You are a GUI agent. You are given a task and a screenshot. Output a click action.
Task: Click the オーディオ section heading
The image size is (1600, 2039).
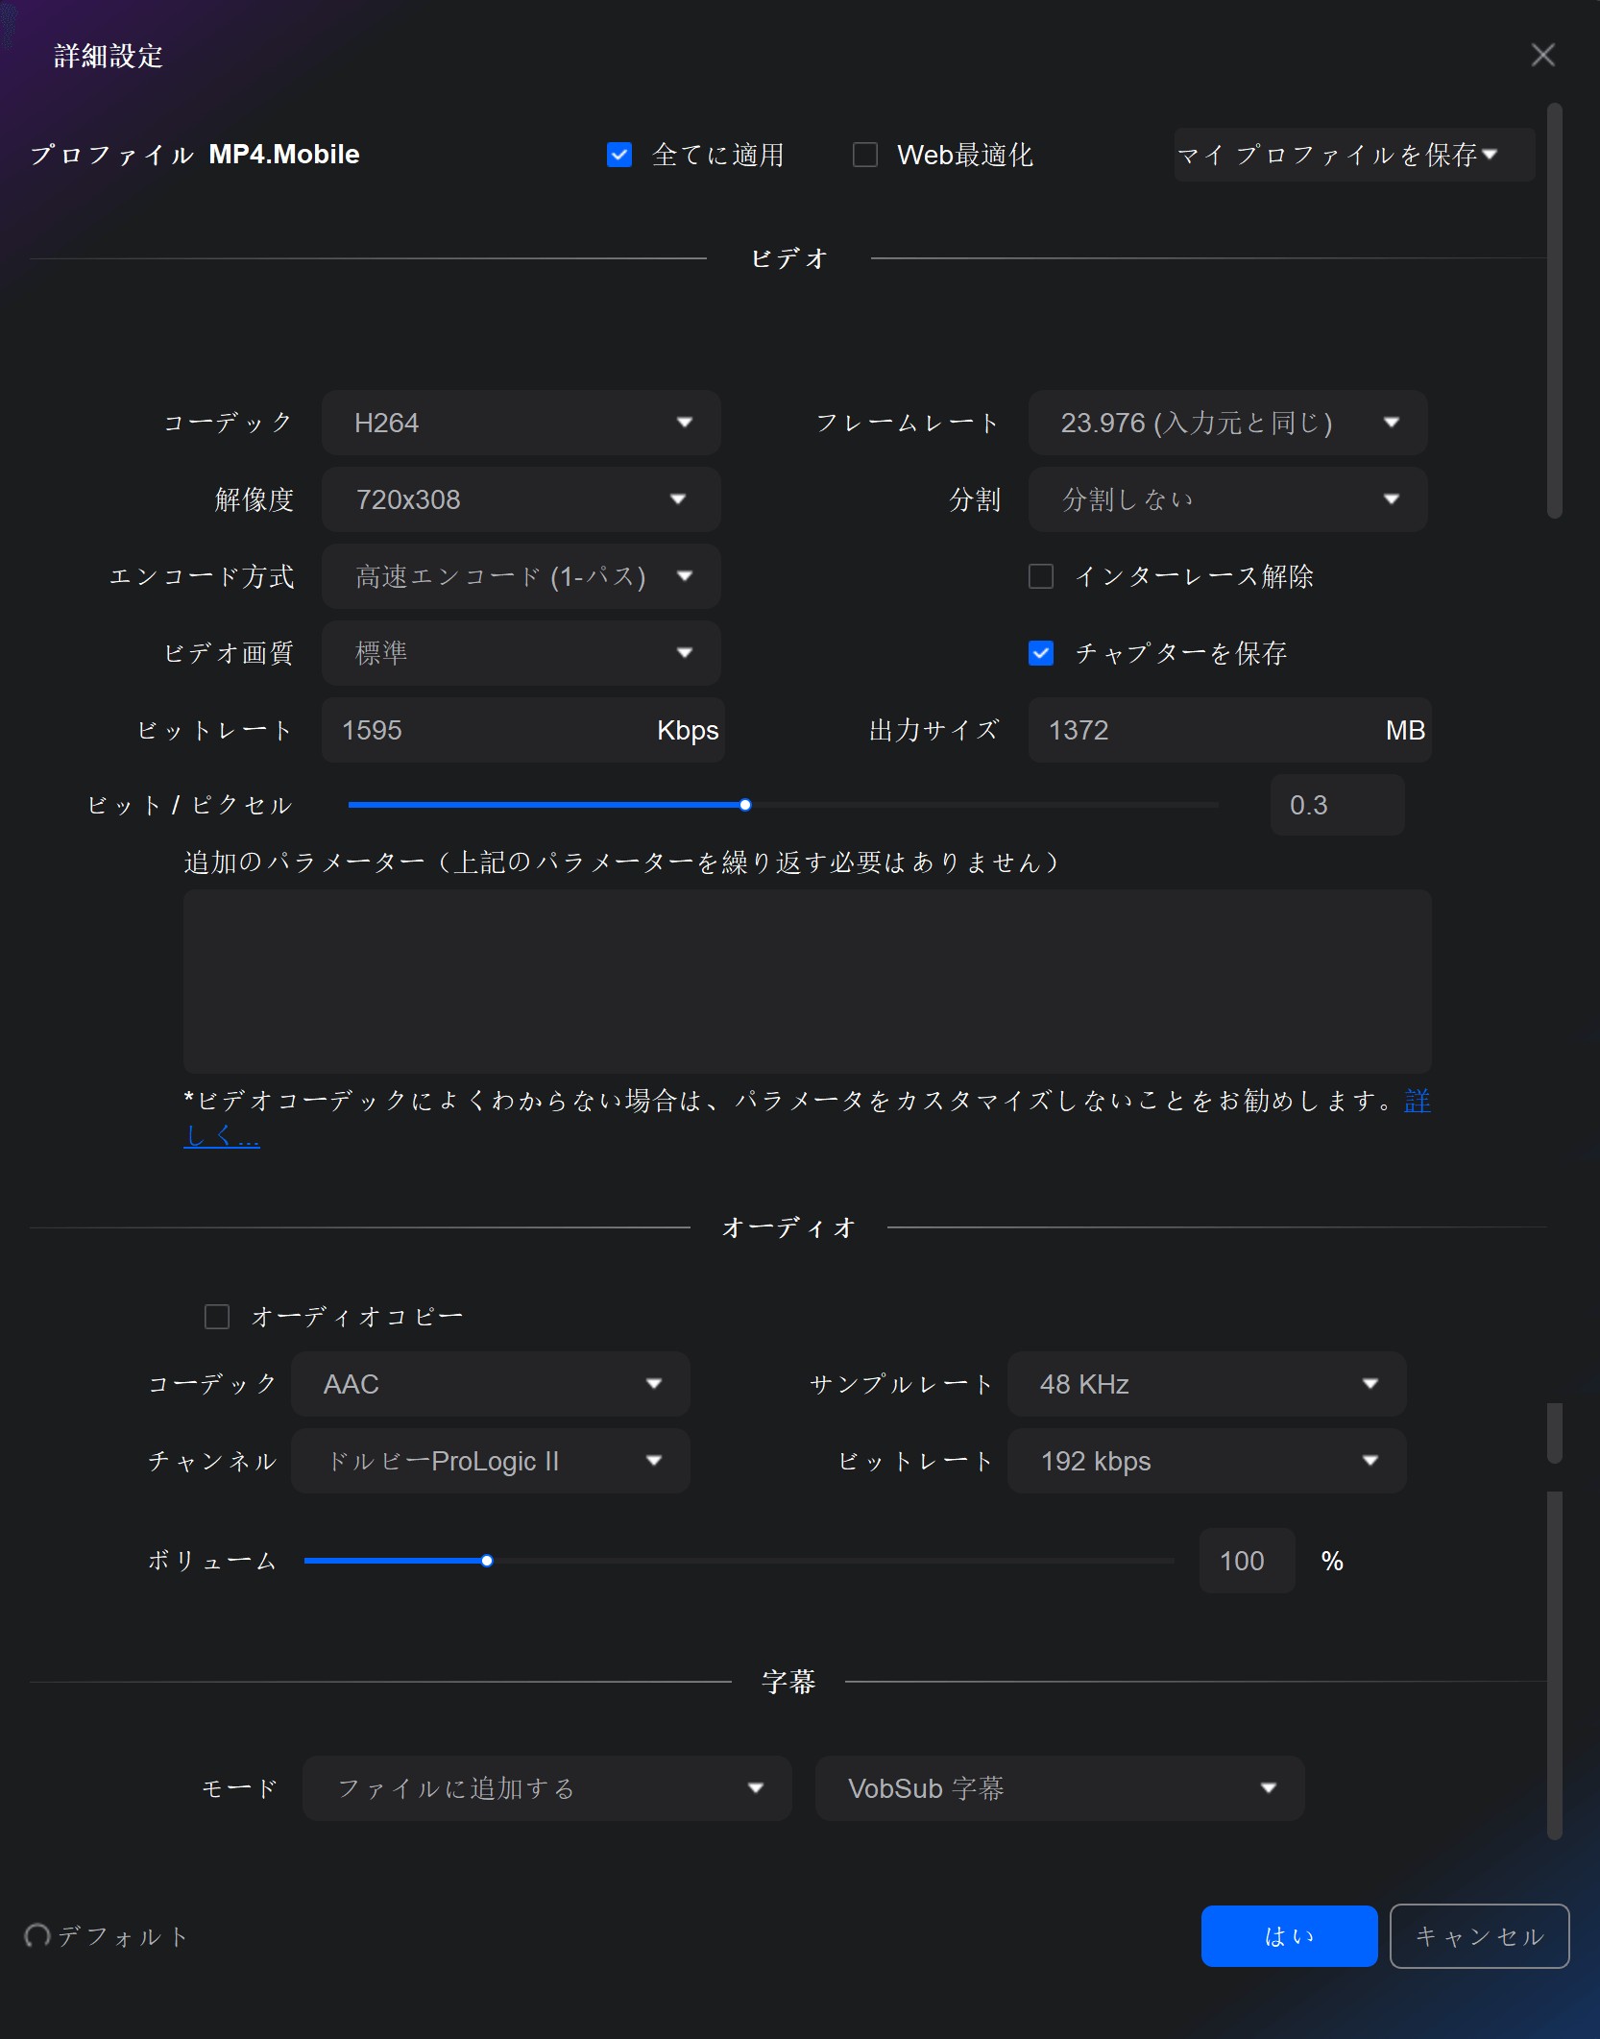pyautogui.click(x=788, y=1227)
